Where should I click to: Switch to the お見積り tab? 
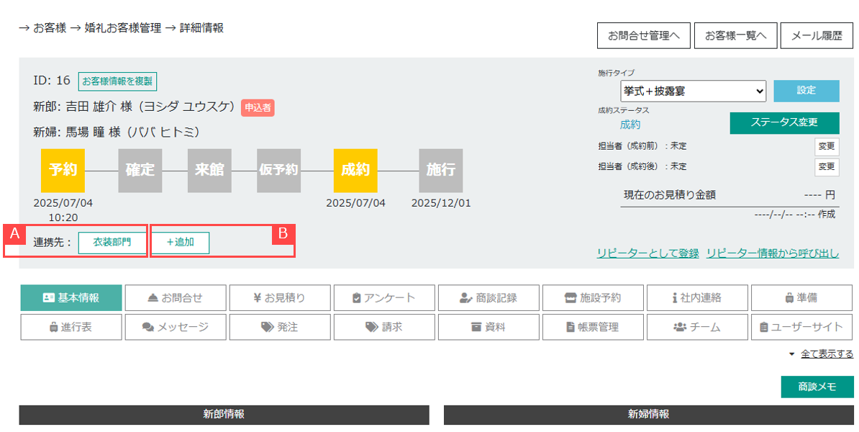[280, 297]
